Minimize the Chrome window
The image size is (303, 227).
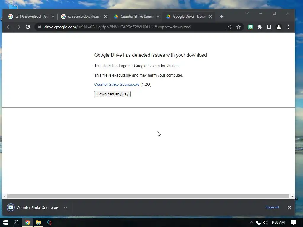(x=261, y=13)
